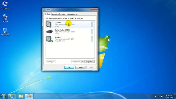Launch Internet Explorer from the taskbar
Screen dimensions: 176x99
[x=12, y=96]
